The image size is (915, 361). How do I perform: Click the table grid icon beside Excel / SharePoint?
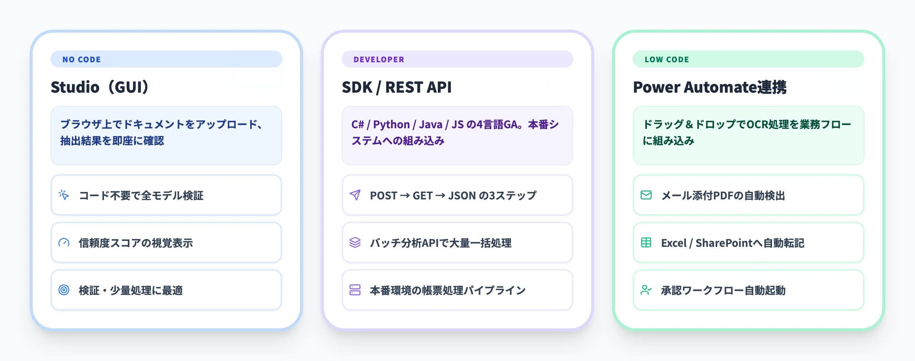click(646, 242)
